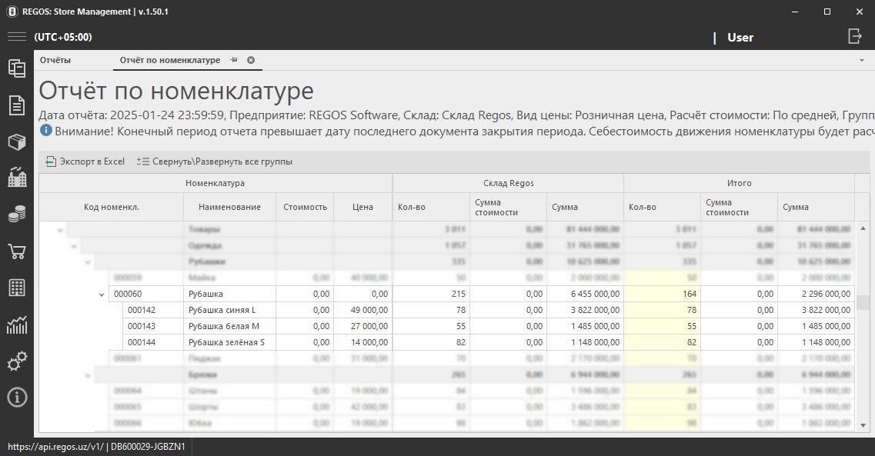
Task: Pin the Отчёт по номенклатуре tab
Action: [234, 60]
